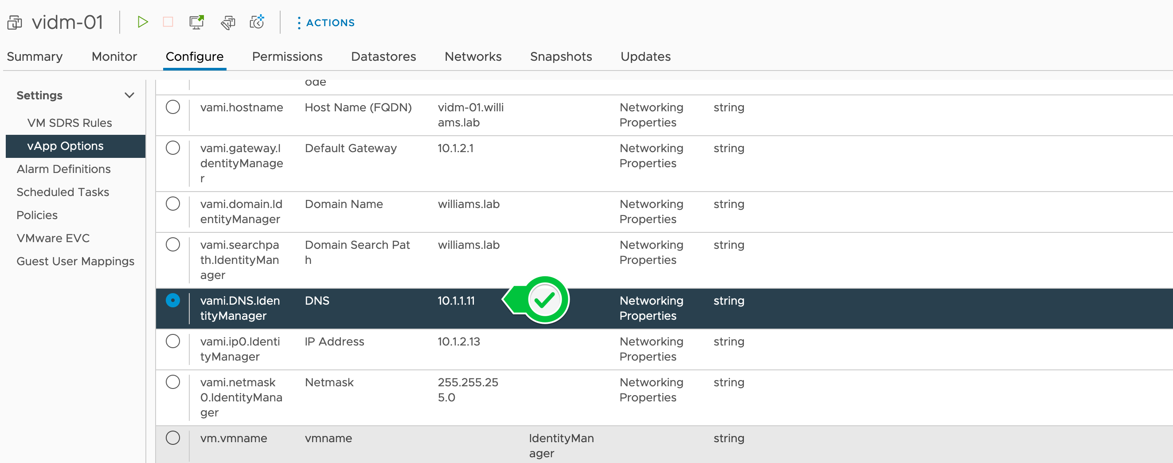
Task: Select the IP Address row radio button
Action: coord(173,341)
